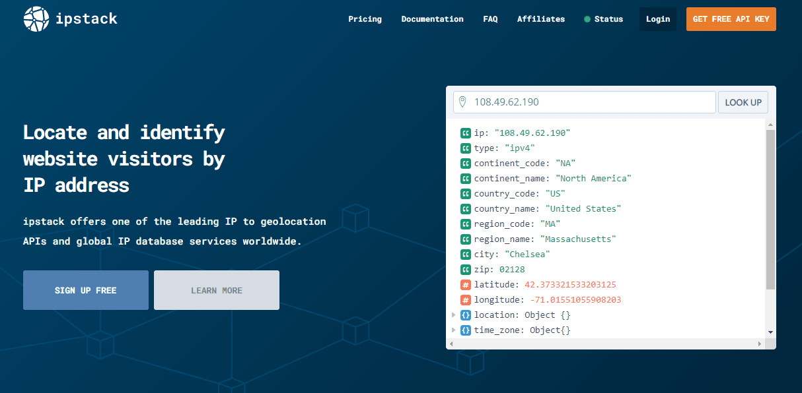
Task: Click the zip value 02128
Action: (x=512, y=270)
